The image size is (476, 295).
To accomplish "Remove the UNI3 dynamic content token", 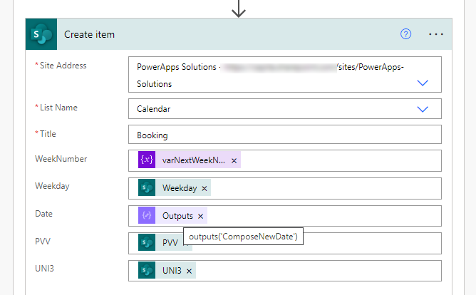I will [x=190, y=271].
